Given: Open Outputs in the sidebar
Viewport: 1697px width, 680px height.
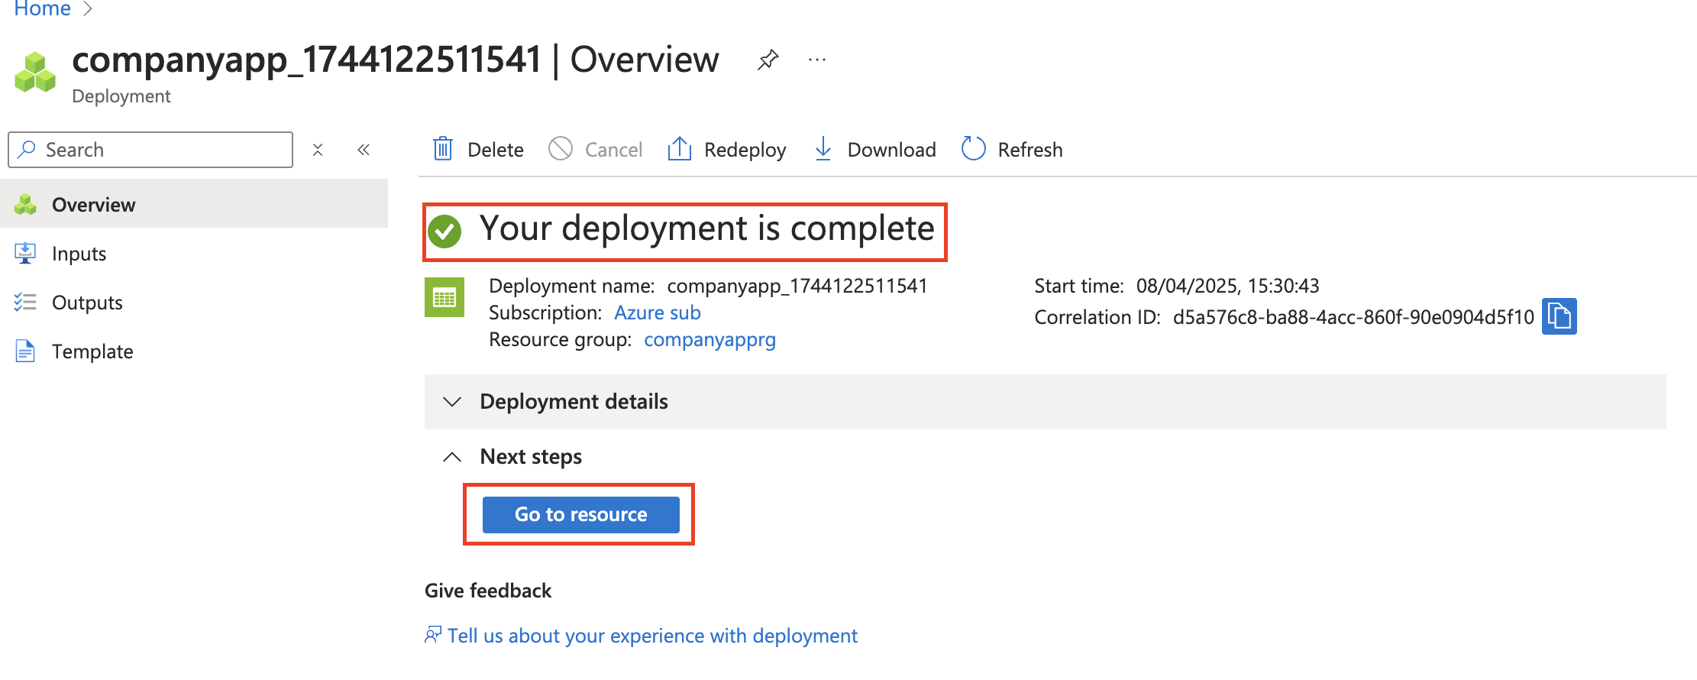Looking at the screenshot, I should click(x=194, y=303).
